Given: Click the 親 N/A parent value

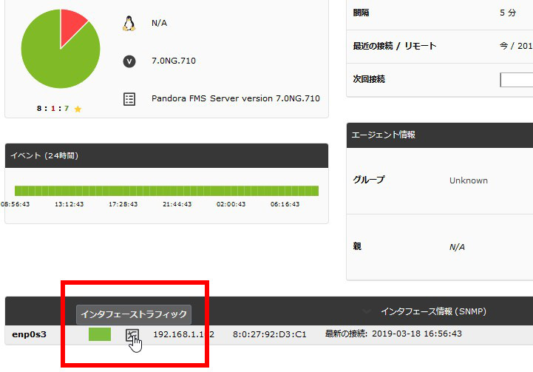Looking at the screenshot, I should [x=457, y=247].
